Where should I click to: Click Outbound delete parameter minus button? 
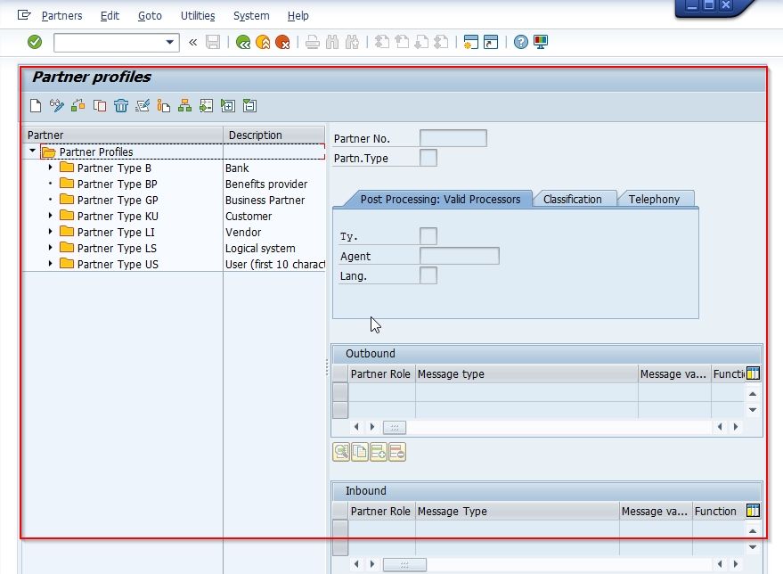(397, 452)
